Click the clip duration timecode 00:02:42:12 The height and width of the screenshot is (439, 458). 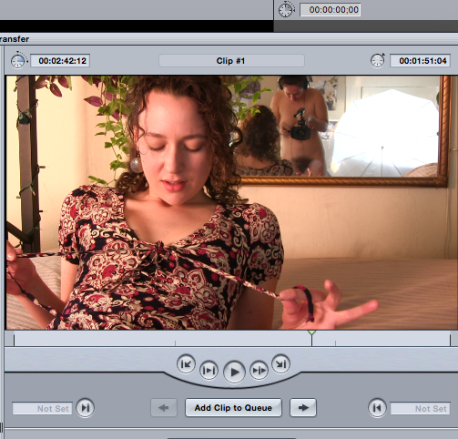click(x=60, y=61)
